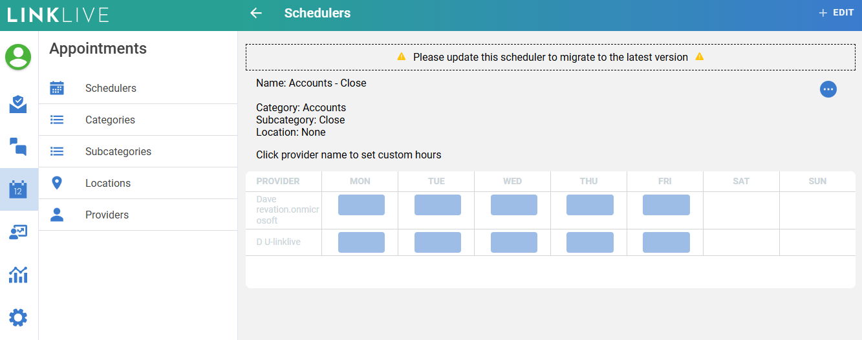Select the calendar appointments sidebar icon
The width and height of the screenshot is (862, 340).
(18, 189)
